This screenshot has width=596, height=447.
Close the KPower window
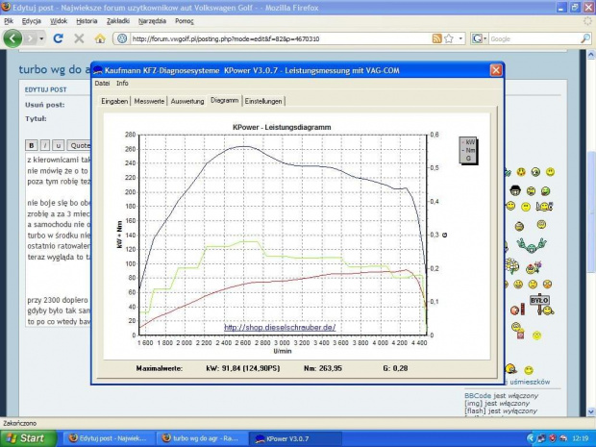(x=496, y=70)
